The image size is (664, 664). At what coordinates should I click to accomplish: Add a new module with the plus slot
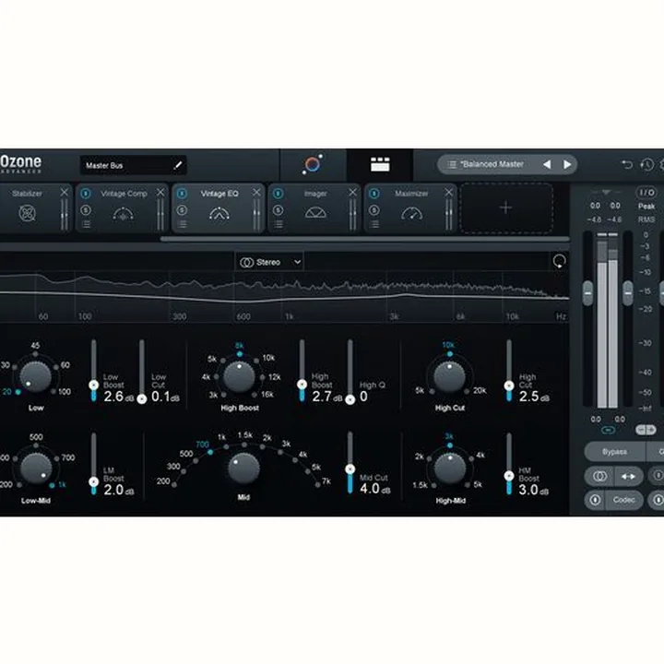point(506,207)
